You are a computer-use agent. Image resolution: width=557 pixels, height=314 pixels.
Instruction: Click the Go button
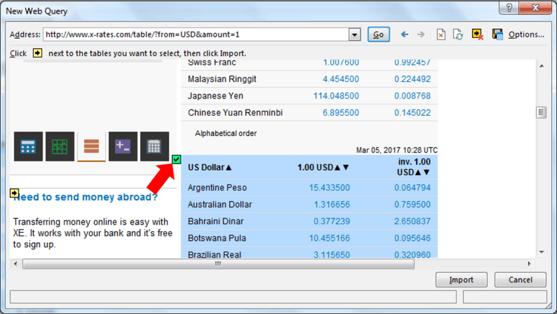(x=379, y=34)
